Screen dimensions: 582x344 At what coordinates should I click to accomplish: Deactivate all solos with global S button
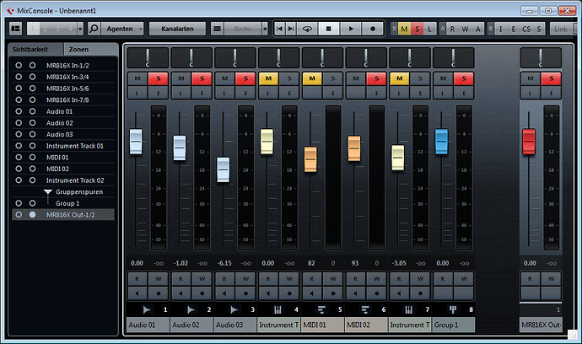[x=418, y=29]
